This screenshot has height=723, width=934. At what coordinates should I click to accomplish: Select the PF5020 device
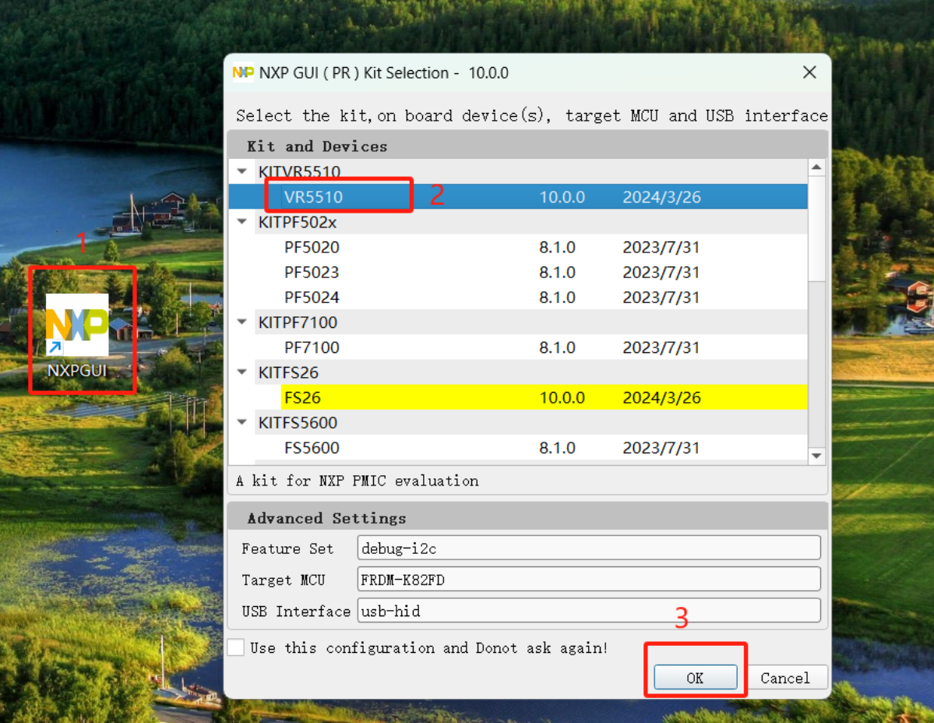(312, 248)
